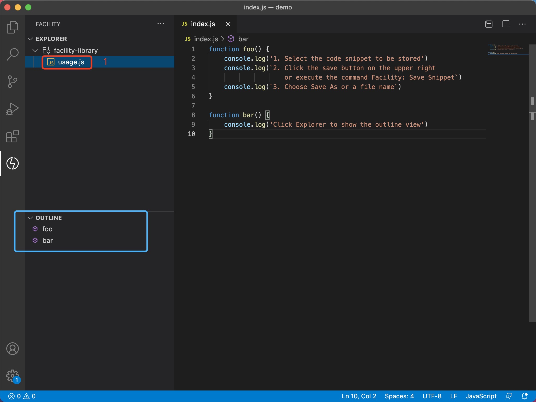Collapse the OUTLINE section

30,218
